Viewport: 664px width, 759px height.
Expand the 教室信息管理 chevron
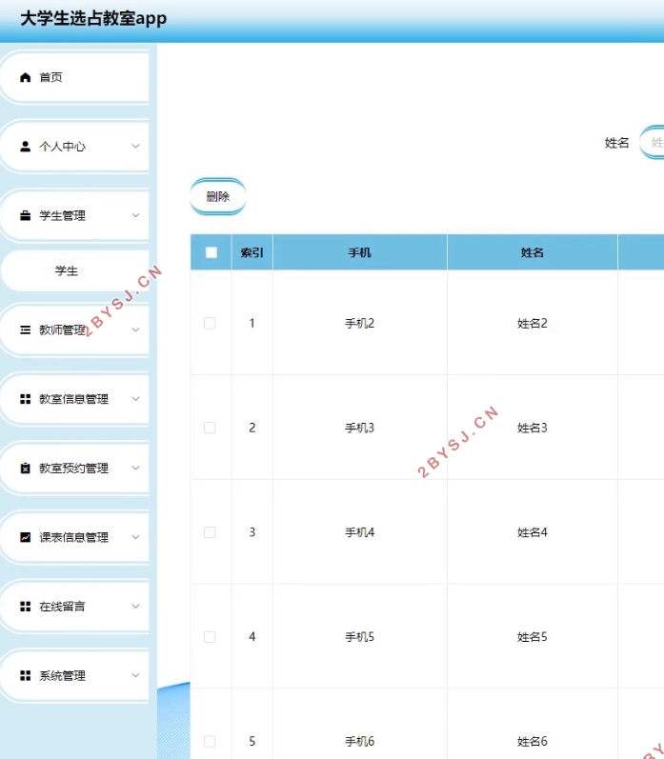pyautogui.click(x=136, y=399)
